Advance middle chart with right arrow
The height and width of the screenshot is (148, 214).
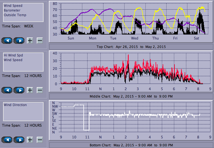(19, 90)
